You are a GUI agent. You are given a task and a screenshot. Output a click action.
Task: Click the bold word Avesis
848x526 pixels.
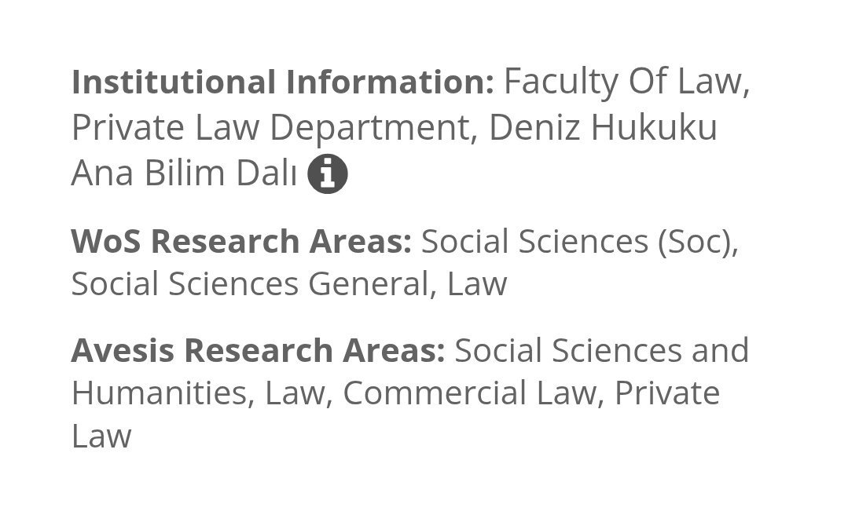click(122, 351)
